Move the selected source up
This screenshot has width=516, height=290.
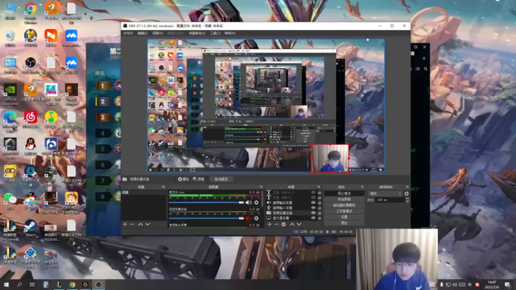(292, 224)
